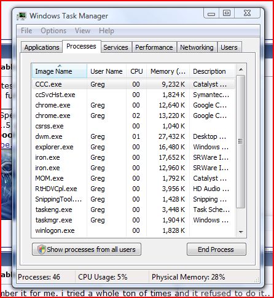Click the UAC shield icon on Show processes button
Viewport: 274px width, 298px height.
coord(42,249)
